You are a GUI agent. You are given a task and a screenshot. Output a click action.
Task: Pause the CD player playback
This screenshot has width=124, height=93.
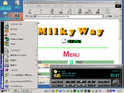click(70, 81)
